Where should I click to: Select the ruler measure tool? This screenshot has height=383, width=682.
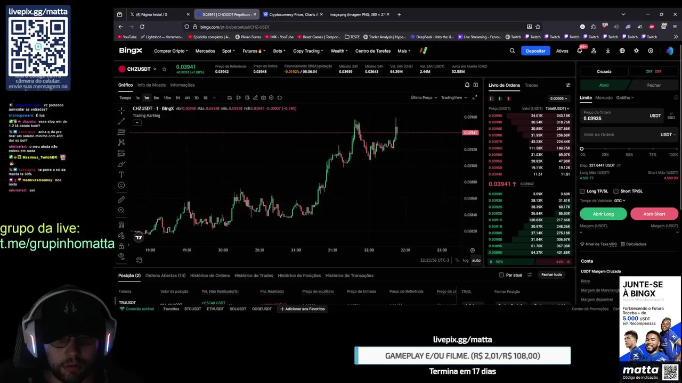coord(121,199)
